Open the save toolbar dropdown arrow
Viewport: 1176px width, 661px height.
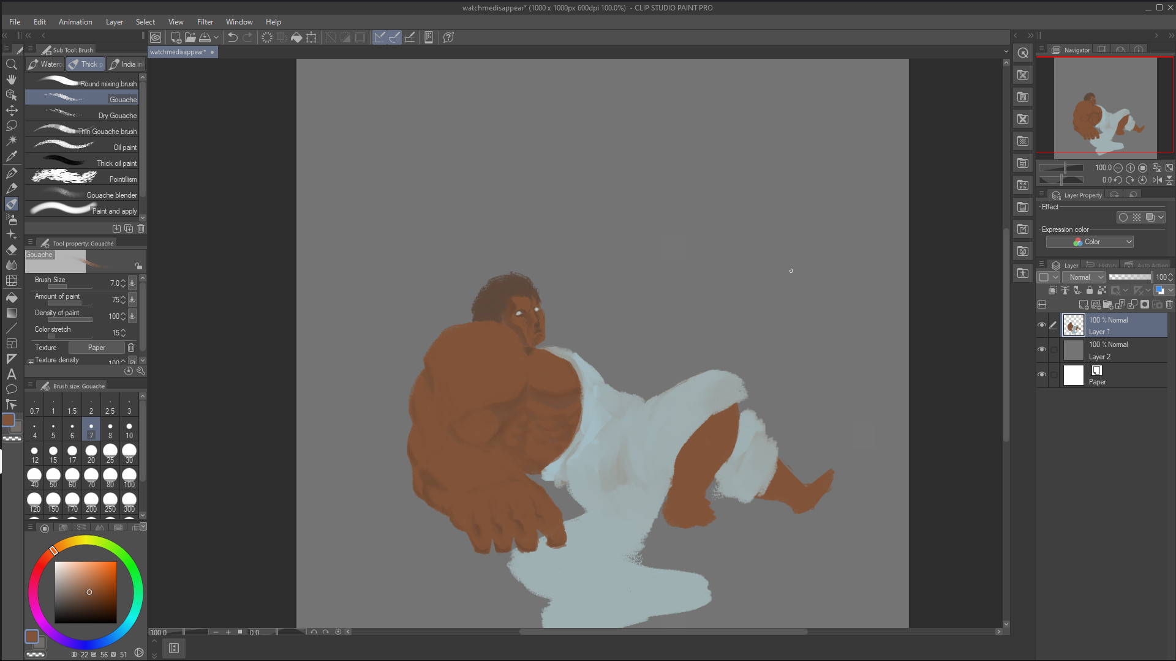pos(216,37)
